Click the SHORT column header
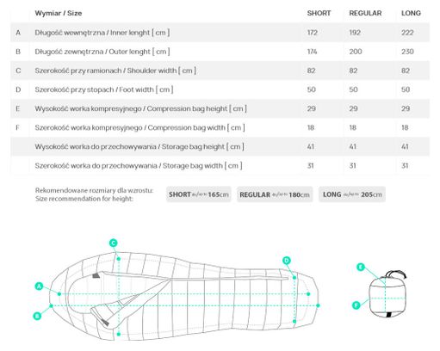Screen dimensions: 440x351 319,13
